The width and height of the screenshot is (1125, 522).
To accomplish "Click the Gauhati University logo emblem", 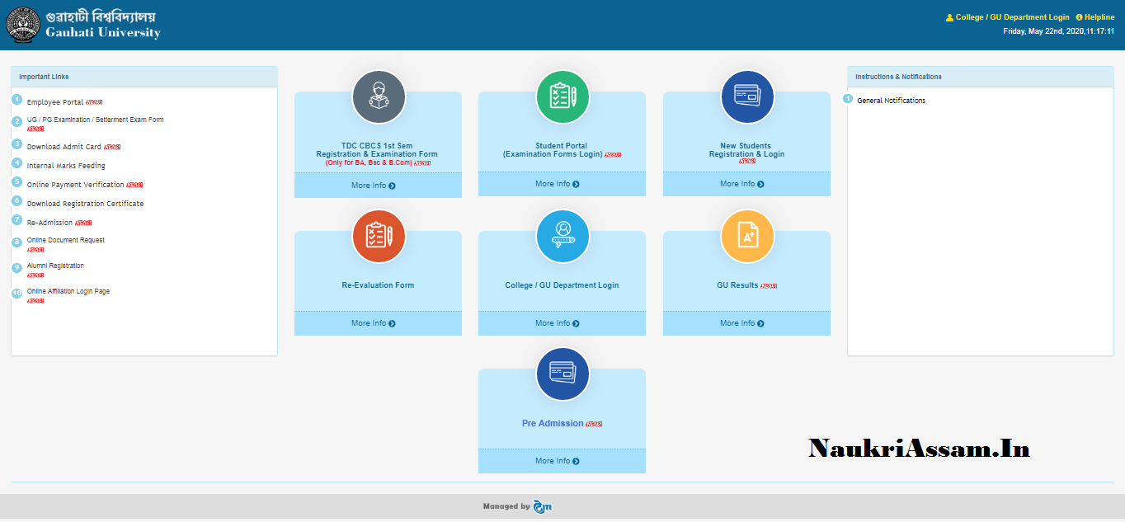I will click(24, 26).
